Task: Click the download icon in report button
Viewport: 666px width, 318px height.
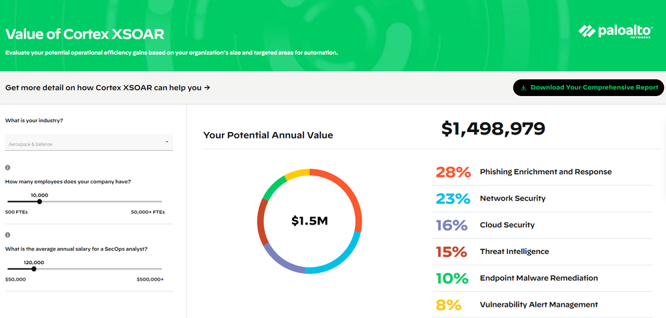Action: (x=523, y=87)
